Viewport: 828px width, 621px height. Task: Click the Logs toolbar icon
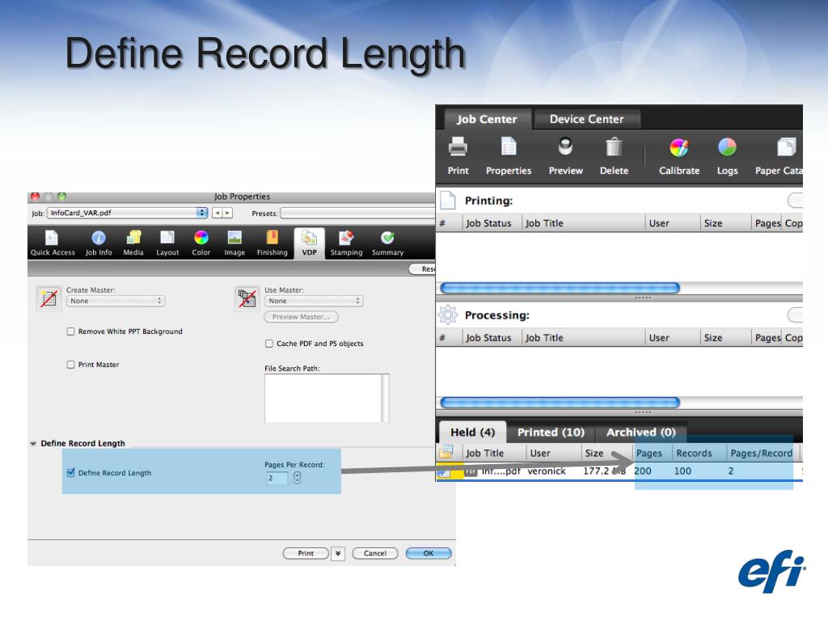point(727,147)
